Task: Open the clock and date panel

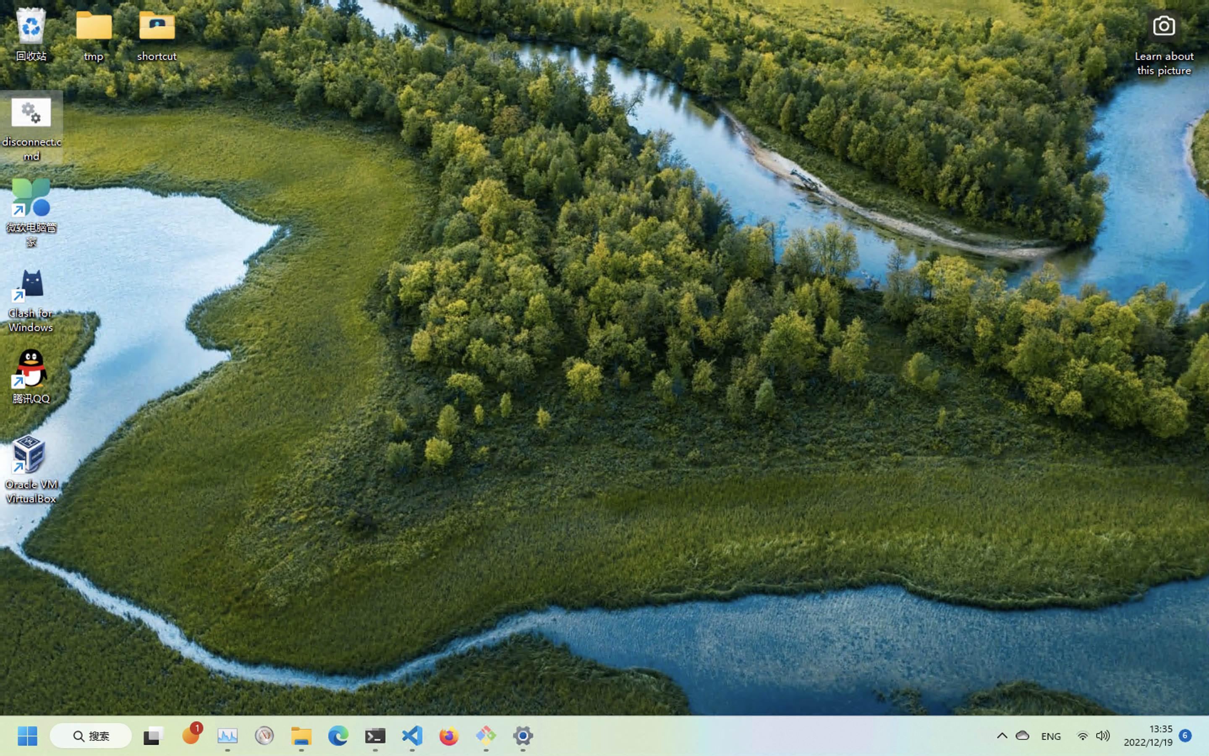Action: tap(1148, 735)
